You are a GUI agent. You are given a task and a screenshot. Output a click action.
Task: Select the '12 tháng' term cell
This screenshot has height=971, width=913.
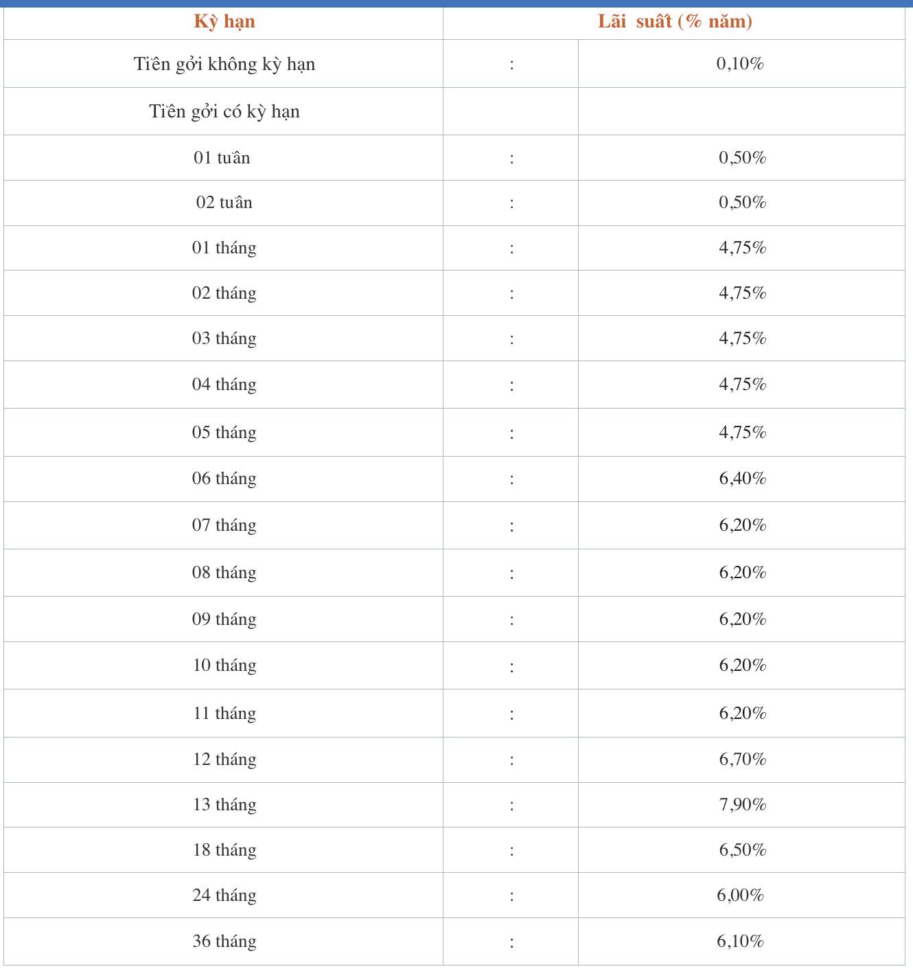224,759
